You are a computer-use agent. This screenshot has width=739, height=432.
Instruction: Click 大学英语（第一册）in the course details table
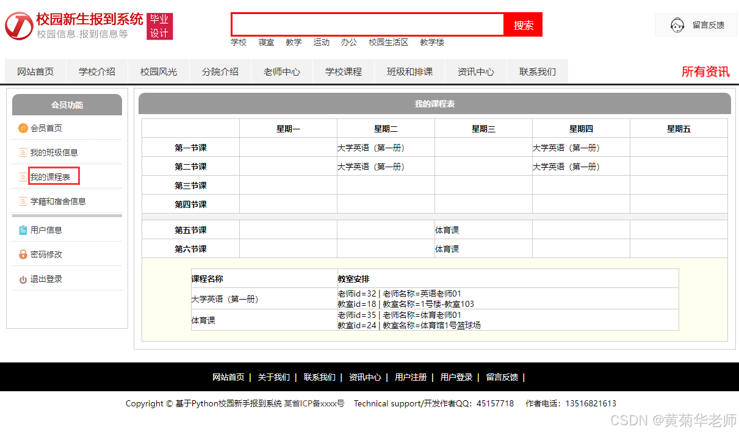(x=225, y=299)
